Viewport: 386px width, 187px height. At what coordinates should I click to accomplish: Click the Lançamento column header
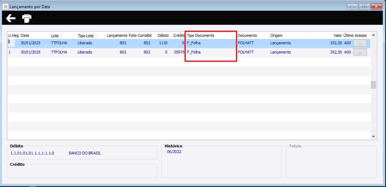(117, 36)
